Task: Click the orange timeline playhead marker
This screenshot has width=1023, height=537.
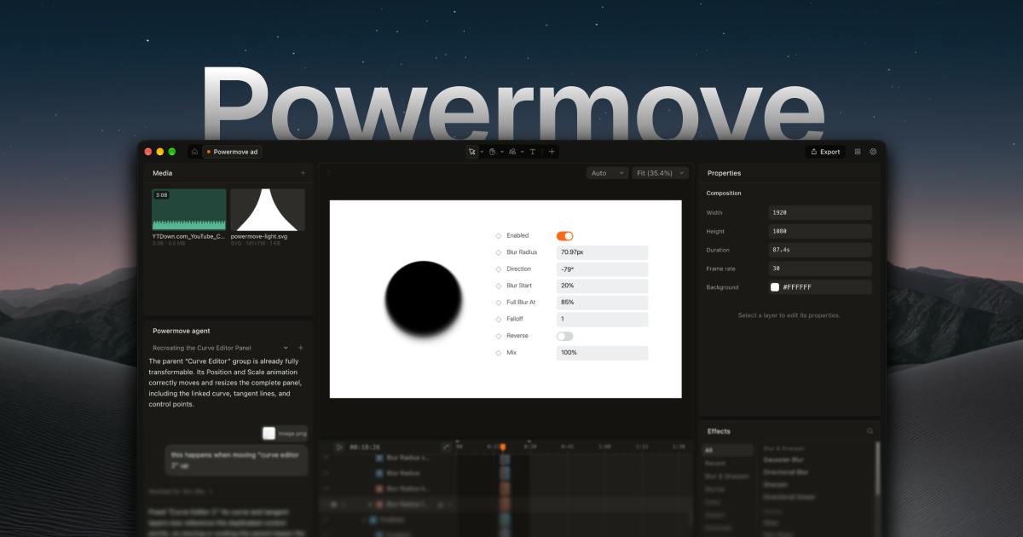Action: point(502,447)
